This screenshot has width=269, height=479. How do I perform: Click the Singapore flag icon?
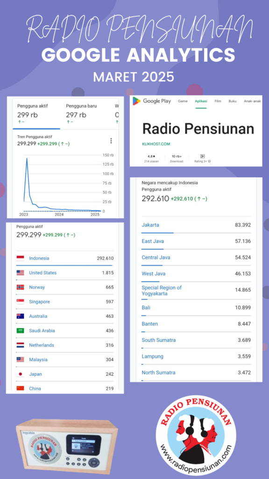pyautogui.click(x=20, y=302)
